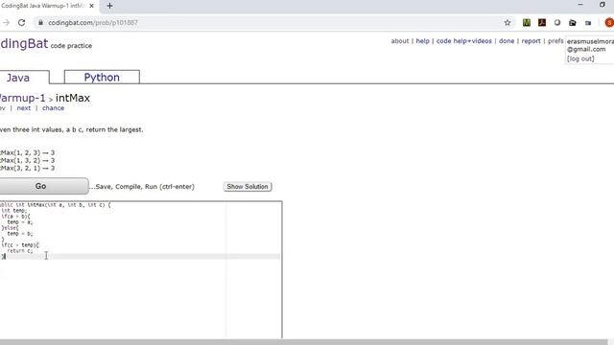Minimize the browser window
614x345 pixels.
pyautogui.click(x=580, y=5)
